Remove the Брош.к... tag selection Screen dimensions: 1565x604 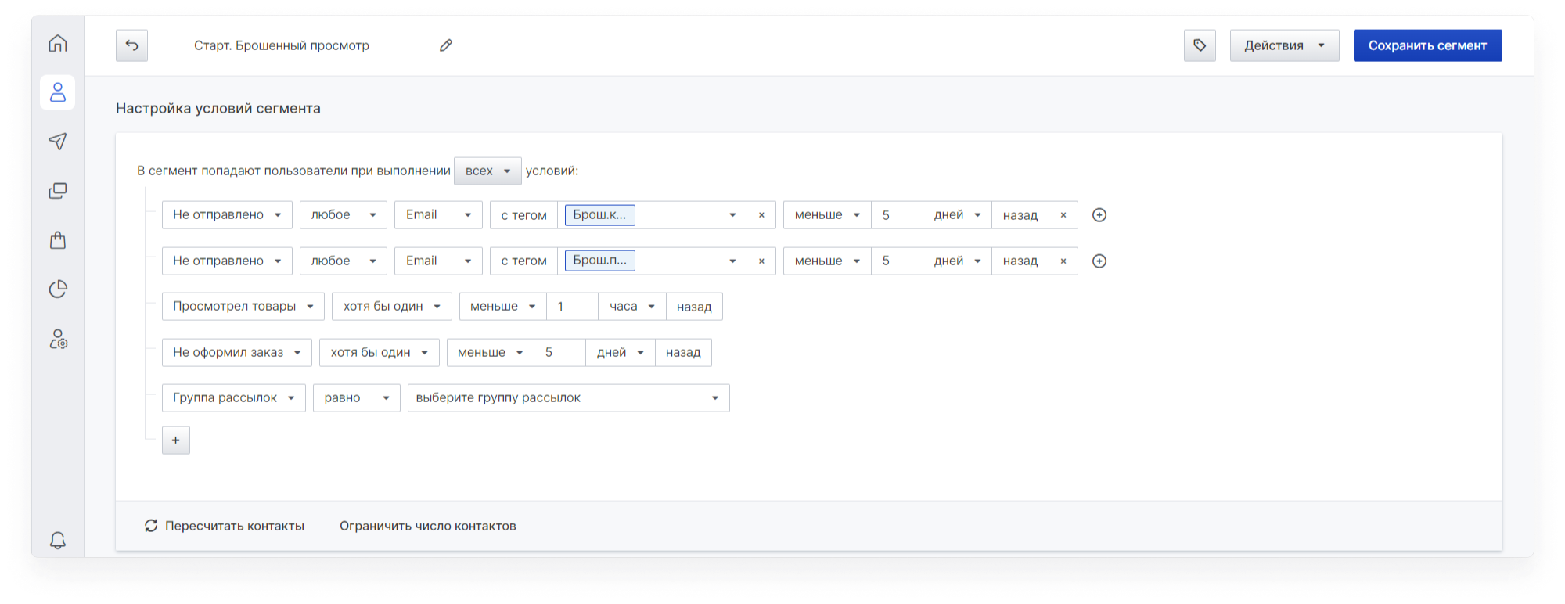(x=761, y=215)
